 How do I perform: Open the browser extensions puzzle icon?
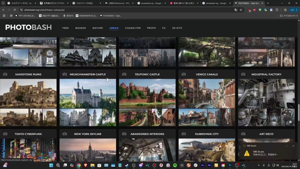(277, 10)
